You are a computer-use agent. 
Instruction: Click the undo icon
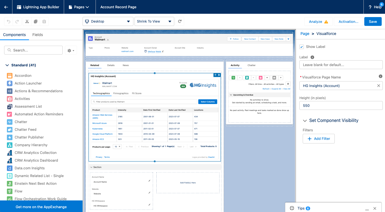(x=9, y=21)
